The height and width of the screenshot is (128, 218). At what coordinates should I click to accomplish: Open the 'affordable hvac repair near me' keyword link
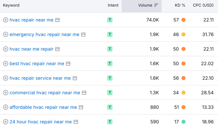tap(43, 107)
